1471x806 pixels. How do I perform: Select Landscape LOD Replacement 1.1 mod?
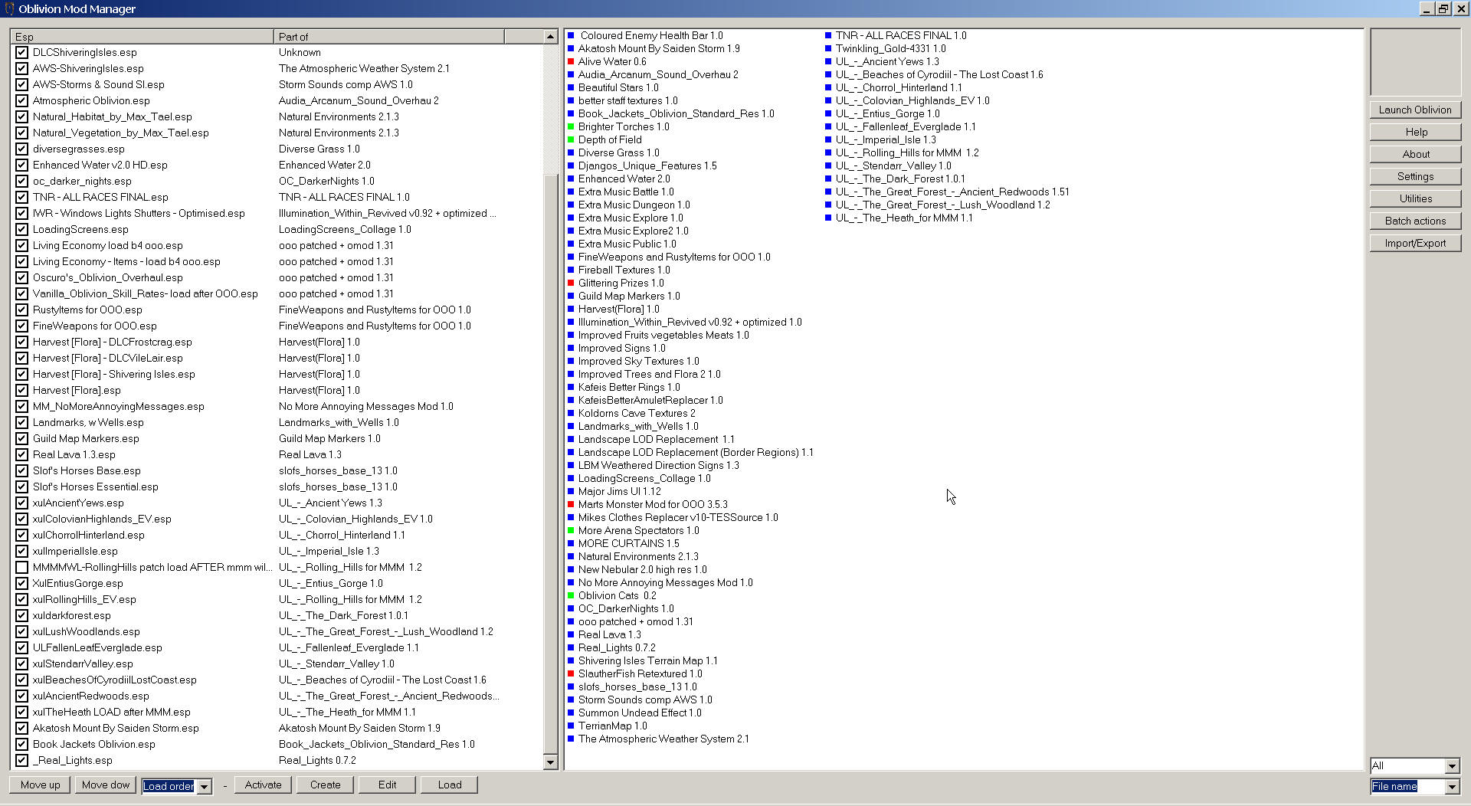pyautogui.click(x=656, y=439)
